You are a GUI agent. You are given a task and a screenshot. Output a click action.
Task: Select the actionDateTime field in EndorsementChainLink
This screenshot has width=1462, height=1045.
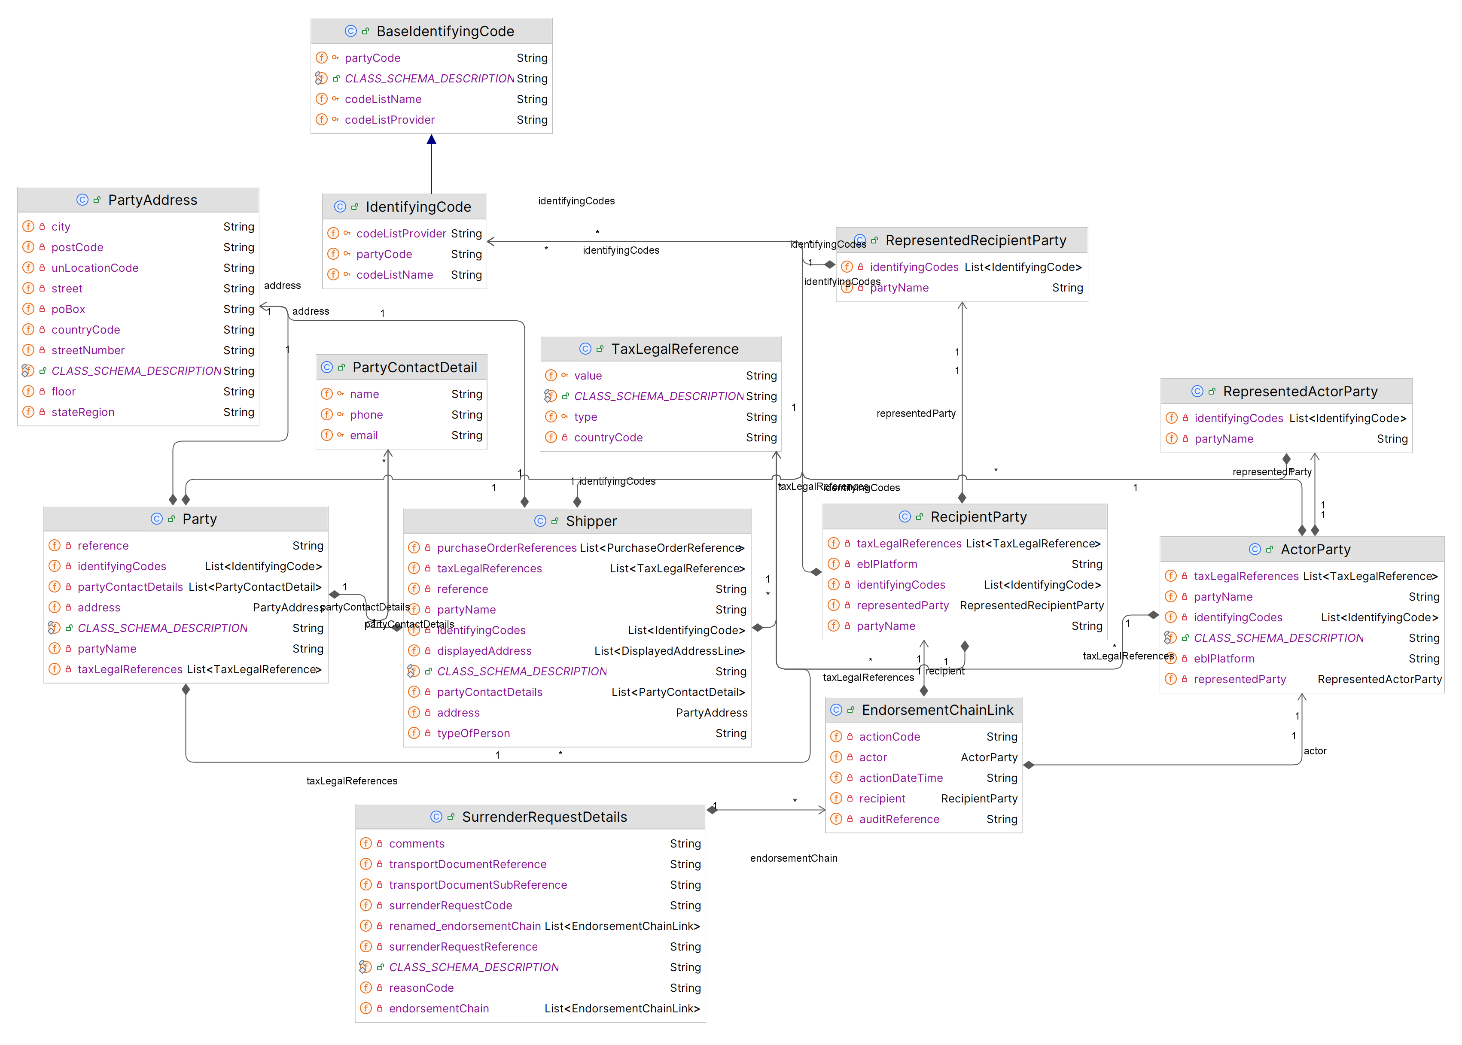tap(924, 778)
